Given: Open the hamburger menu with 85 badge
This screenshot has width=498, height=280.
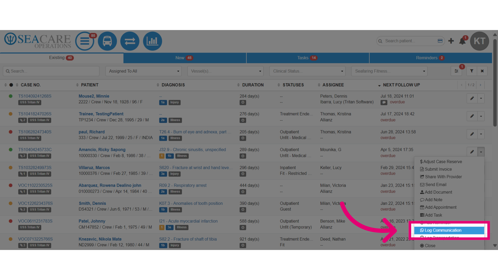Looking at the screenshot, I should pyautogui.click(x=85, y=41).
